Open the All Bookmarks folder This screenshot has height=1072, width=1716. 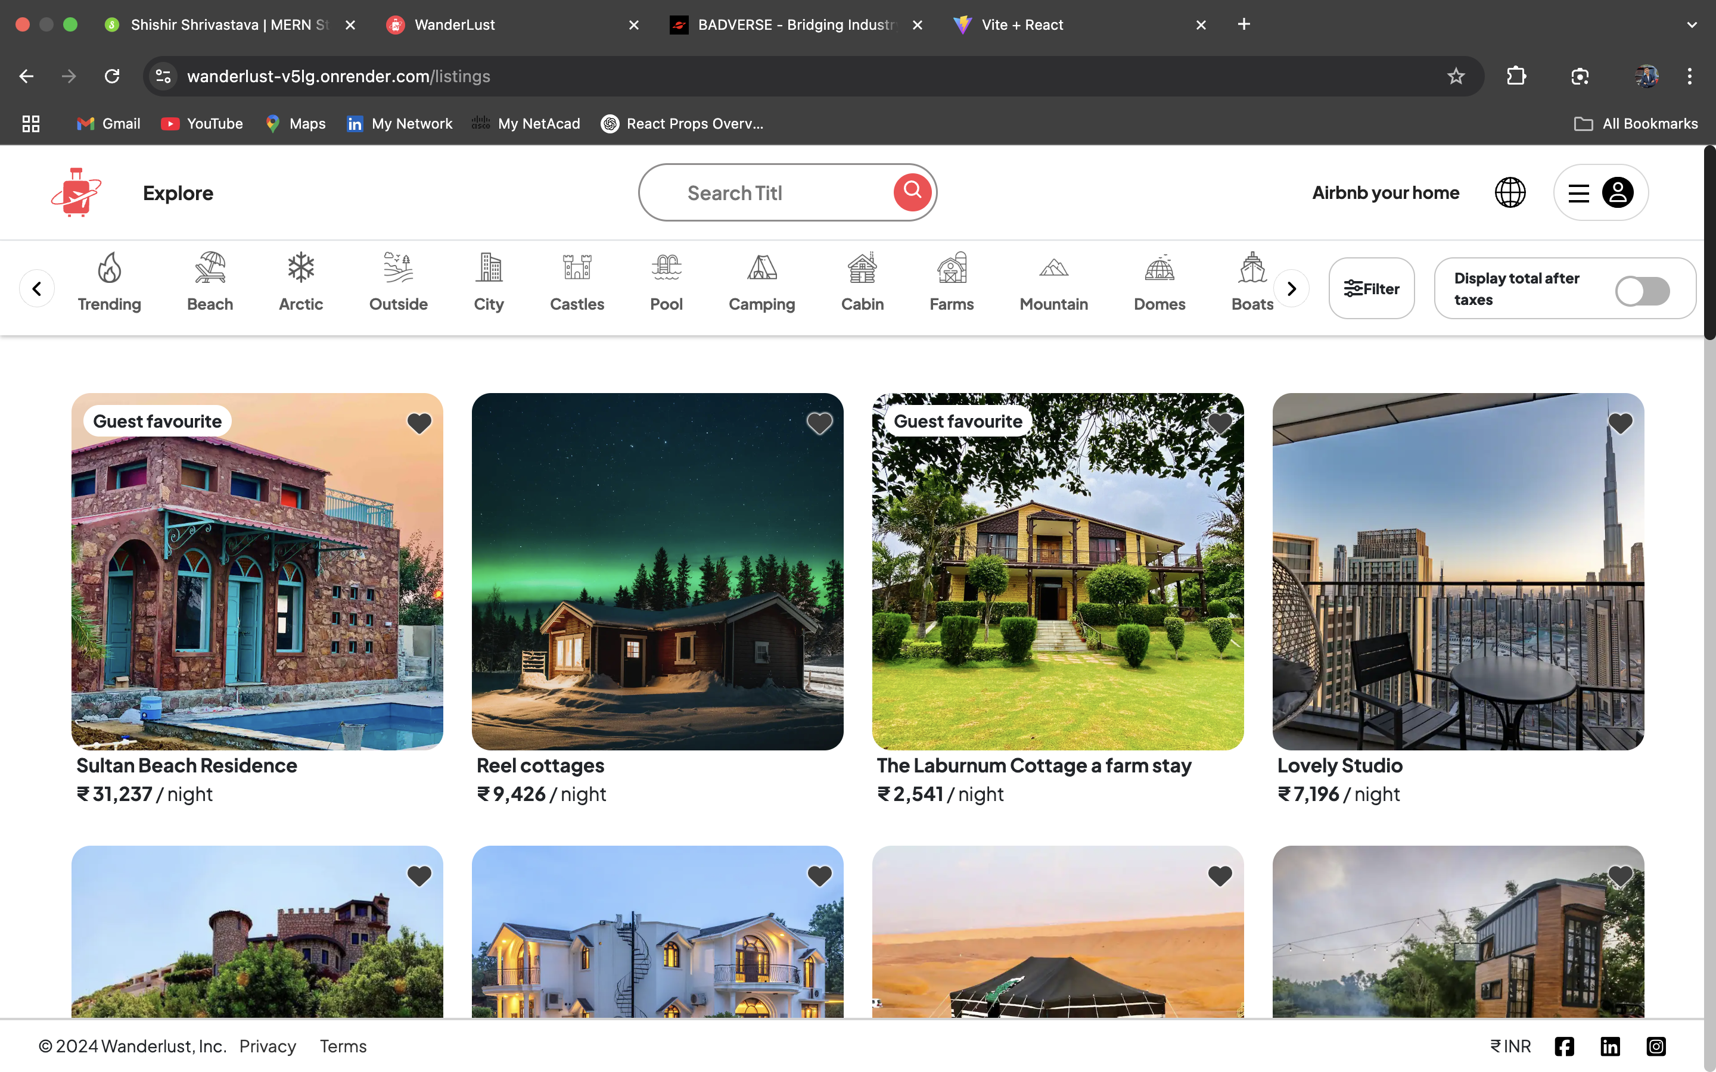1636,123
